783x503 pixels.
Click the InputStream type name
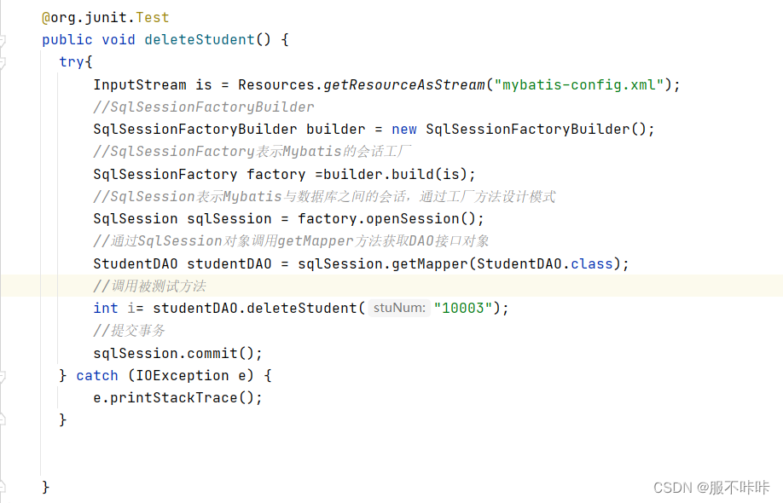(x=139, y=85)
